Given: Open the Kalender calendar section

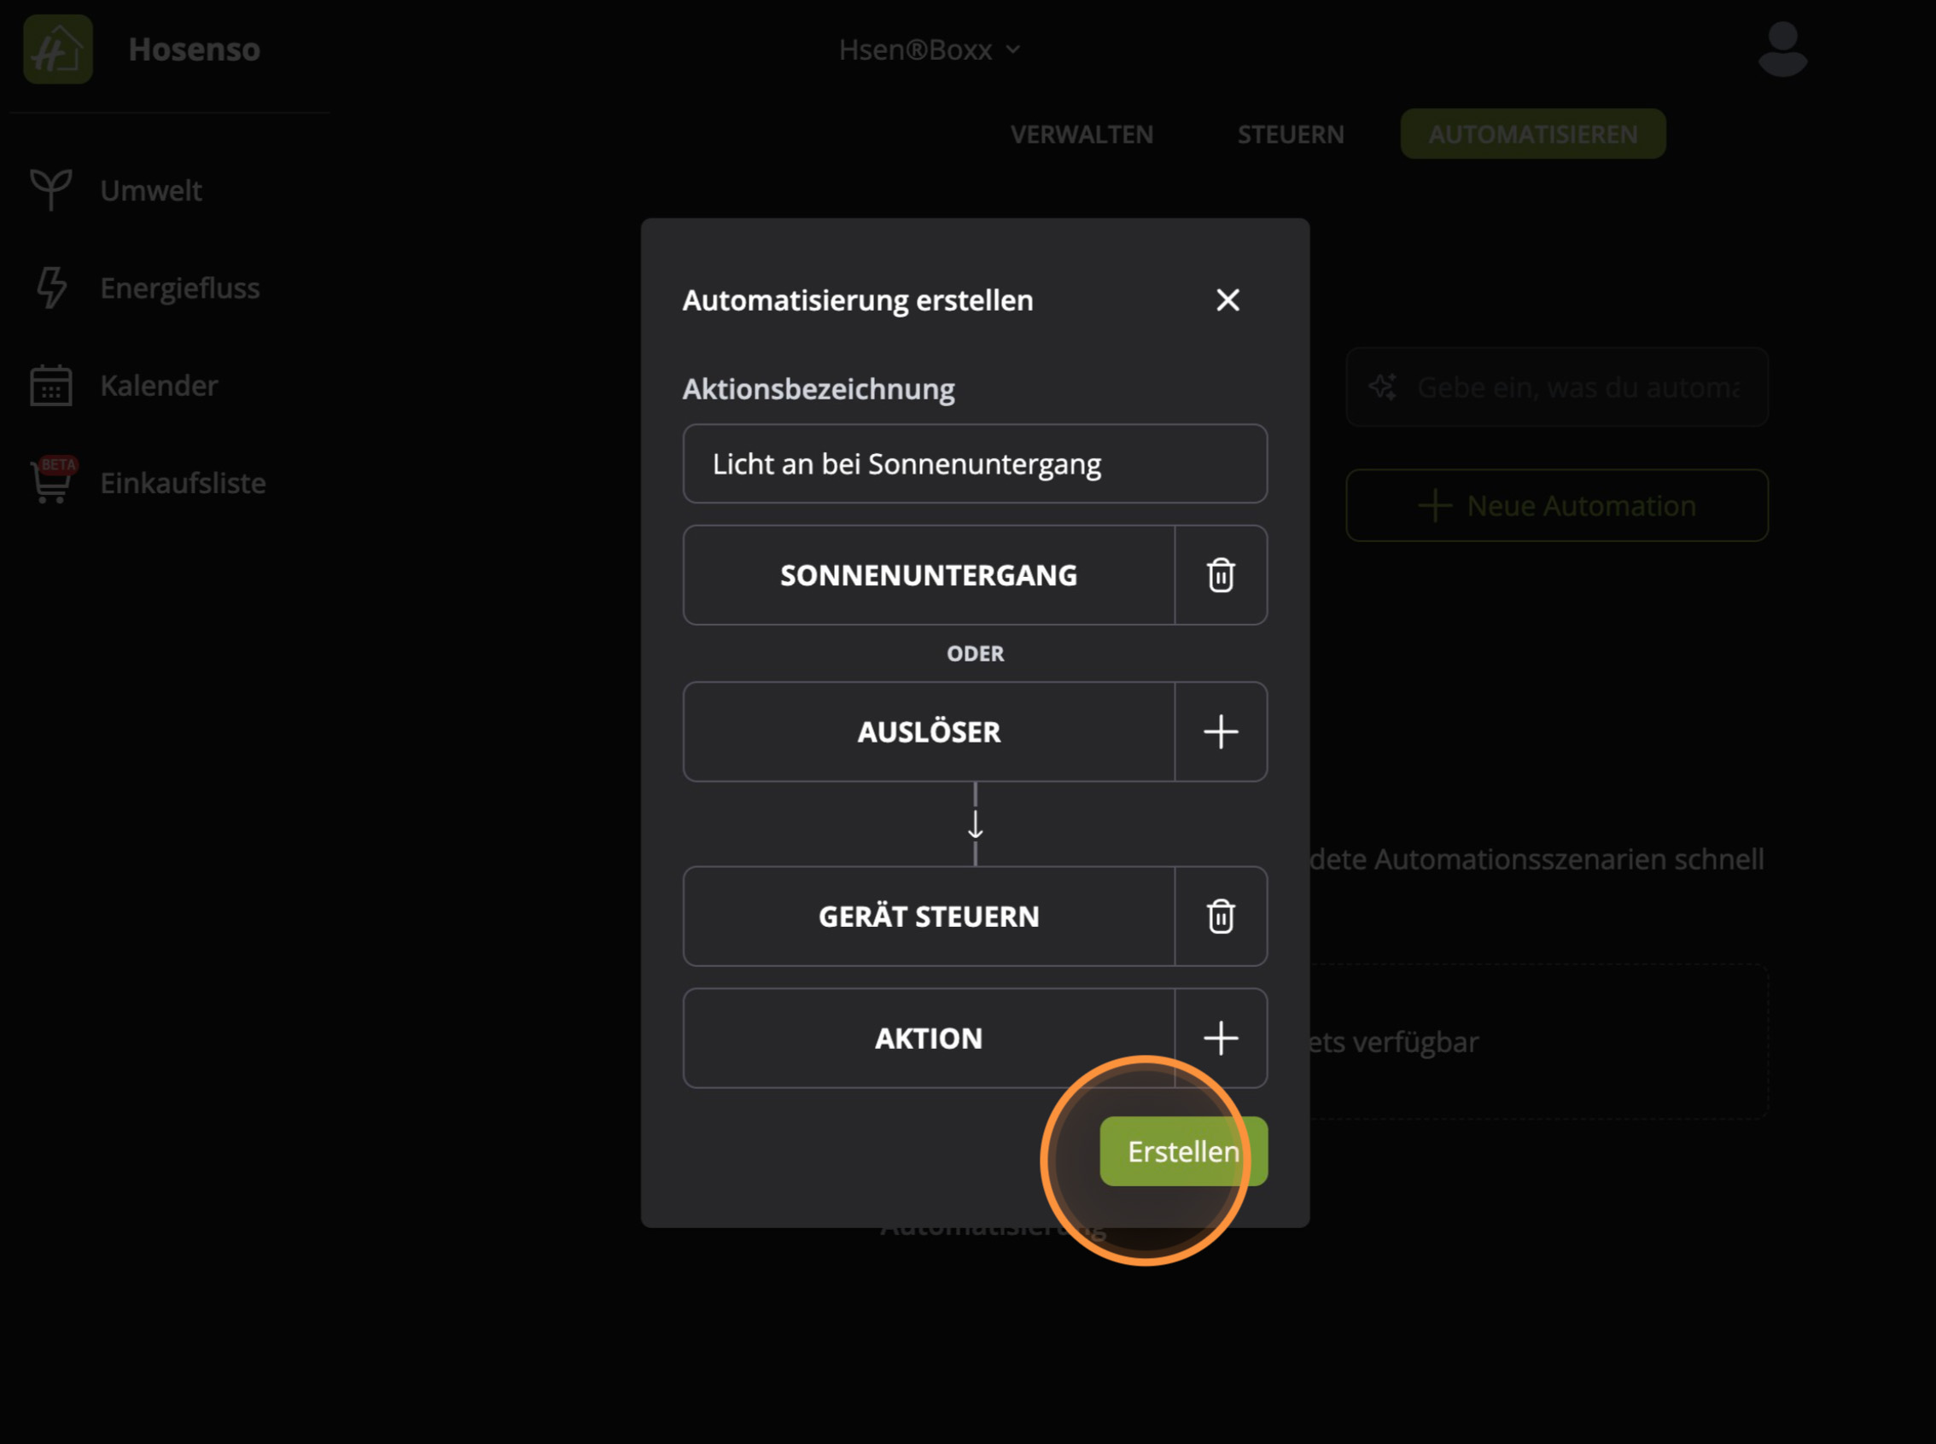Looking at the screenshot, I should point(159,385).
